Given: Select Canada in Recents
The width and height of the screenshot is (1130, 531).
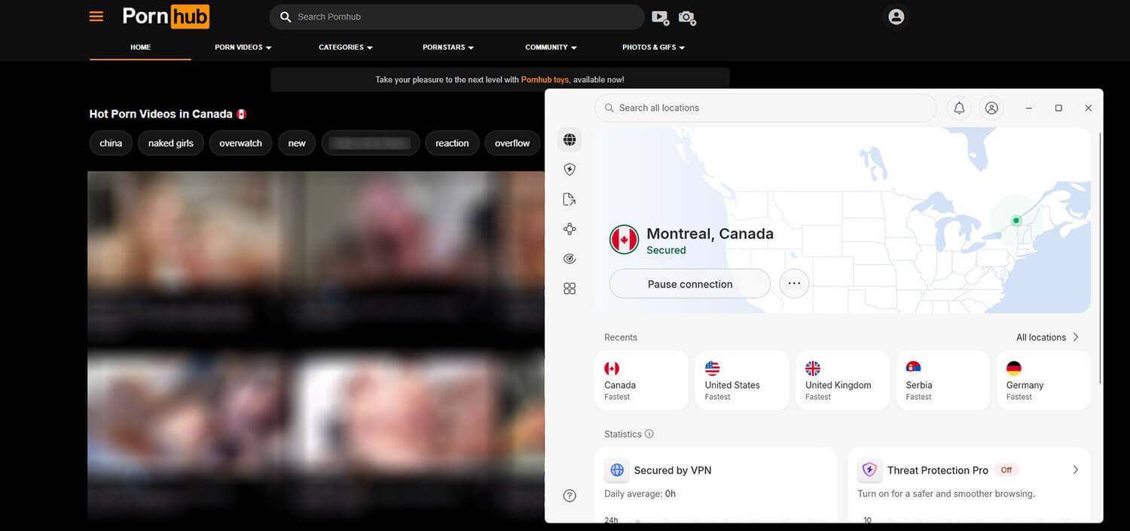Looking at the screenshot, I should coord(641,380).
